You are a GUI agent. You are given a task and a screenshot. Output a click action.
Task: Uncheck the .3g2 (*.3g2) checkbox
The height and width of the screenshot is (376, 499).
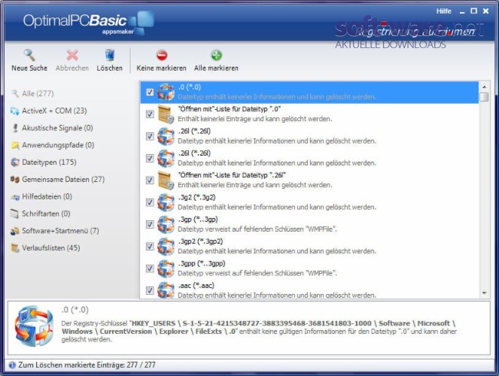coord(150,202)
